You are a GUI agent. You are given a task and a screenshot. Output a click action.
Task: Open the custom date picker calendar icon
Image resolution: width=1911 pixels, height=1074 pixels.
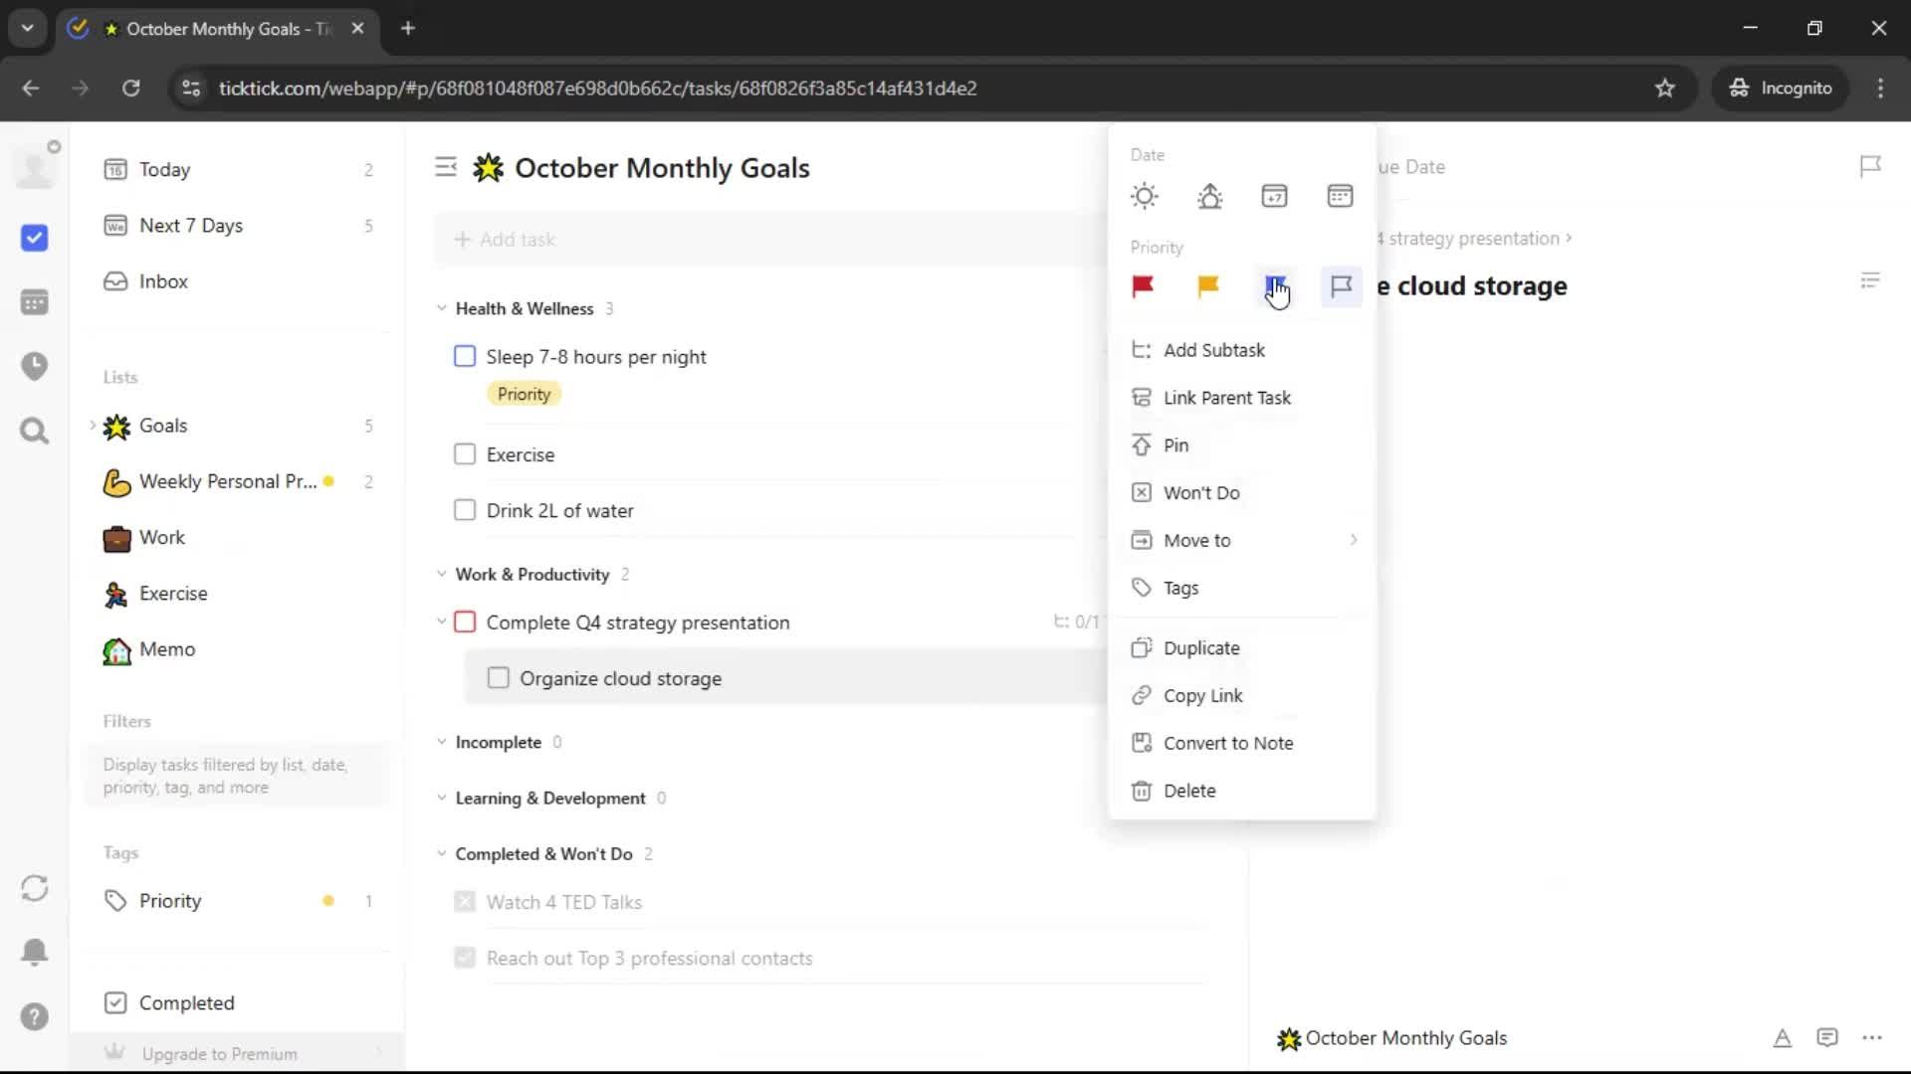coord(1340,196)
